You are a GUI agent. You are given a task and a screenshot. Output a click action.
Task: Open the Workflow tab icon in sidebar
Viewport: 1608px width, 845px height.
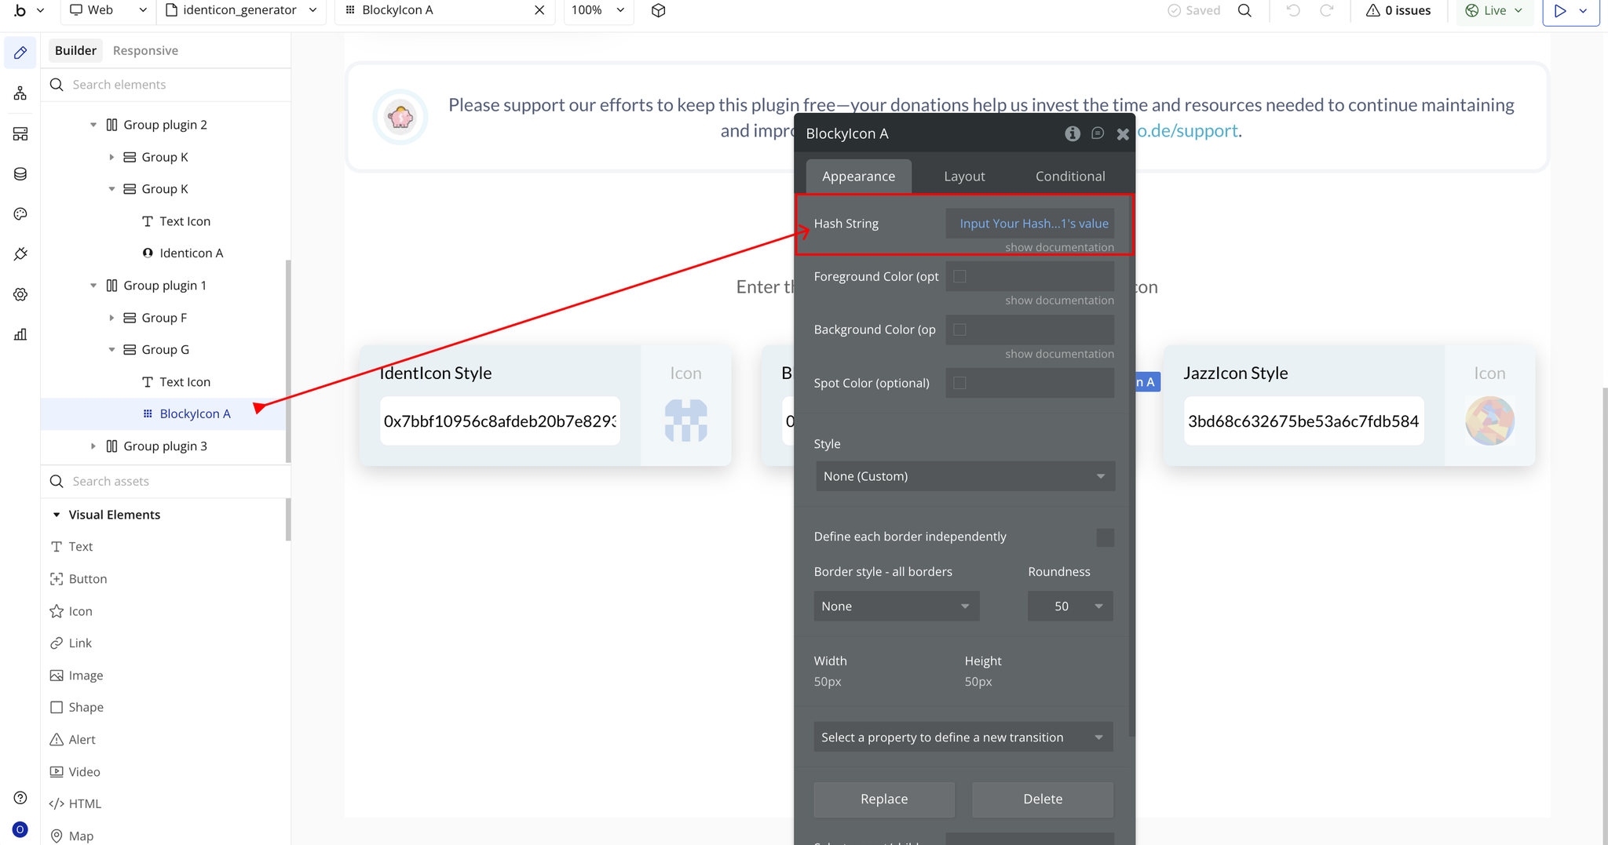coord(20,93)
